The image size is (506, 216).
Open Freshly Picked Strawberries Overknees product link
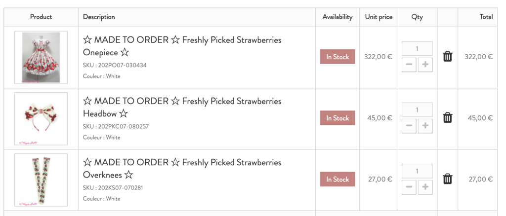(182, 168)
